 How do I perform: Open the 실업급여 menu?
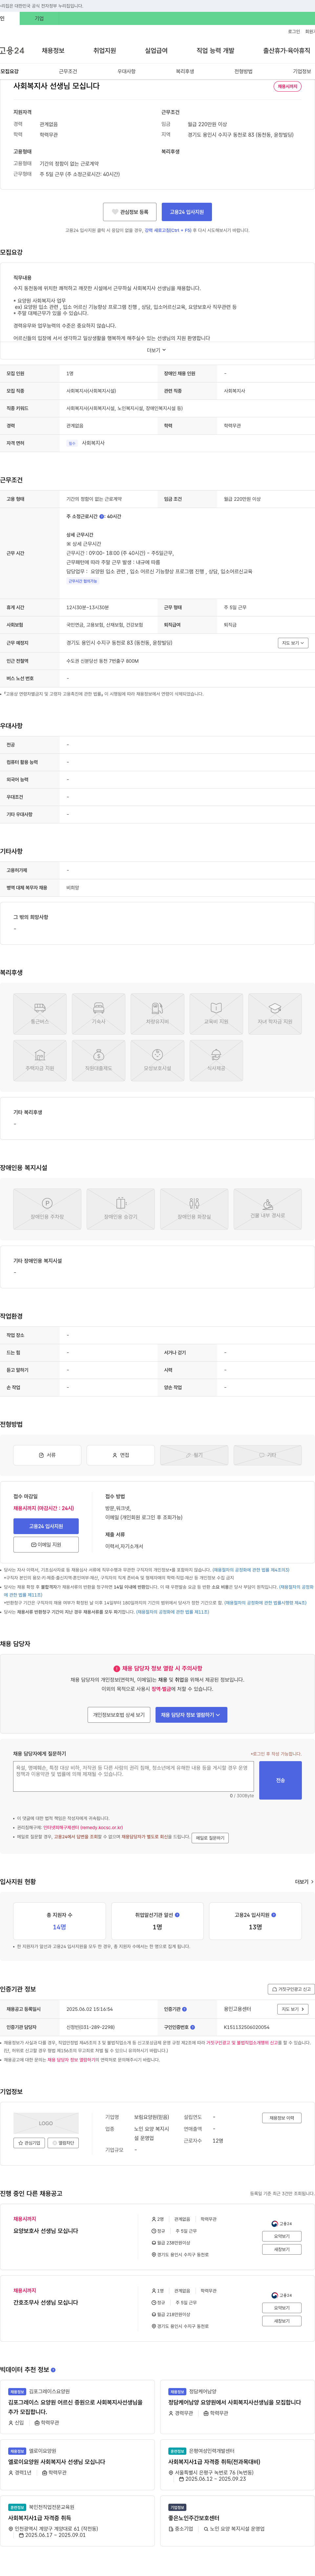point(156,50)
